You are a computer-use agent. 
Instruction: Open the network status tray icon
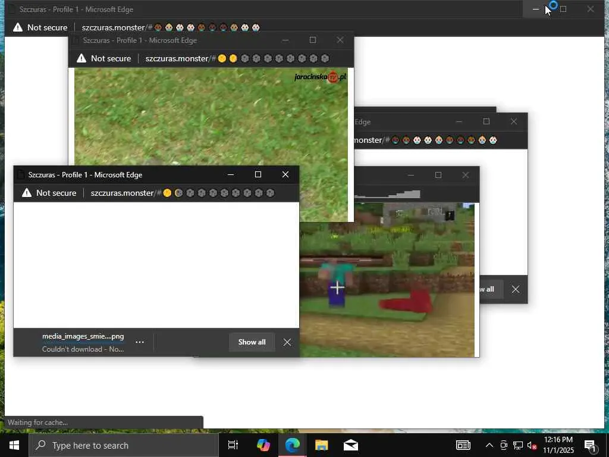point(518,445)
